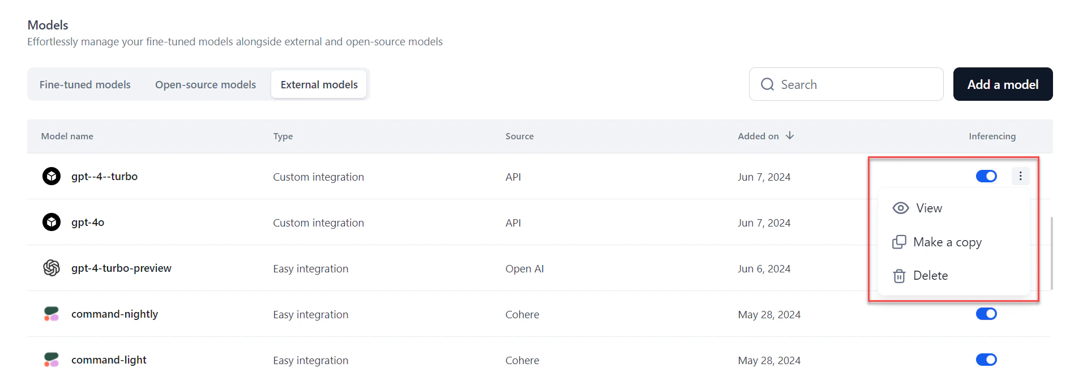Click the copy icon beside Make a copy
Viewport: 1070px width, 376px height.
(900, 242)
